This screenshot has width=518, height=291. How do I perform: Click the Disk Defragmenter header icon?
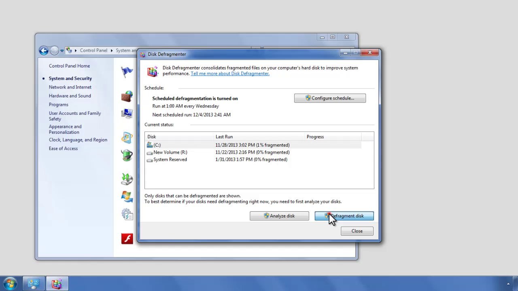pyautogui.click(x=153, y=72)
